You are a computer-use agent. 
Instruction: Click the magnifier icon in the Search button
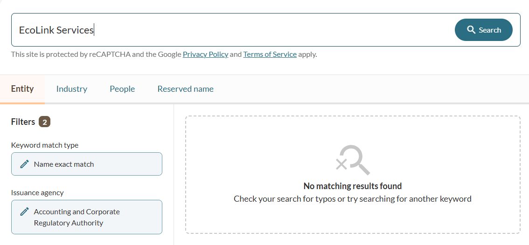pos(471,30)
